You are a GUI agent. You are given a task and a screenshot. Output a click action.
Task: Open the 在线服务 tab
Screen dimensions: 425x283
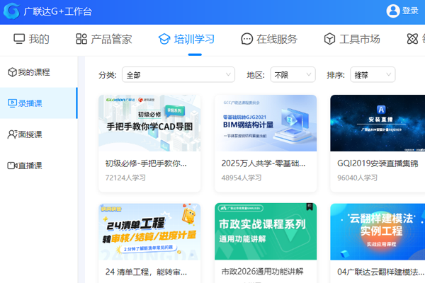pos(269,39)
